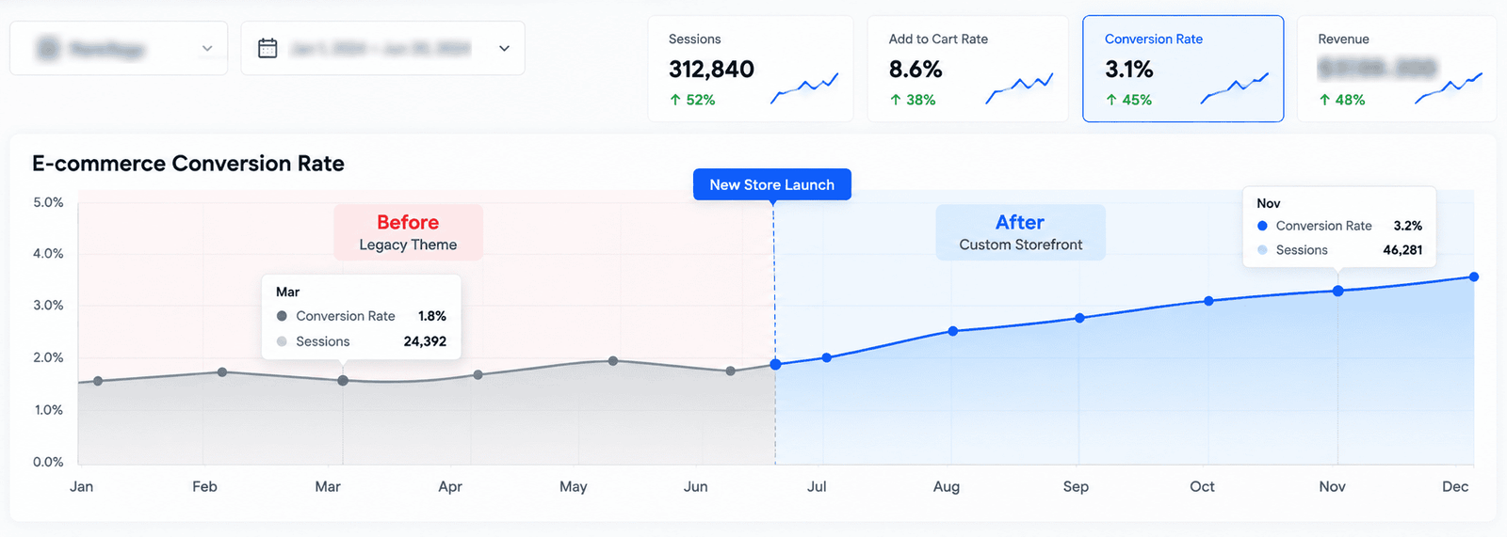Click the Dec label on the x-axis
The image size is (1507, 537).
point(1455,486)
